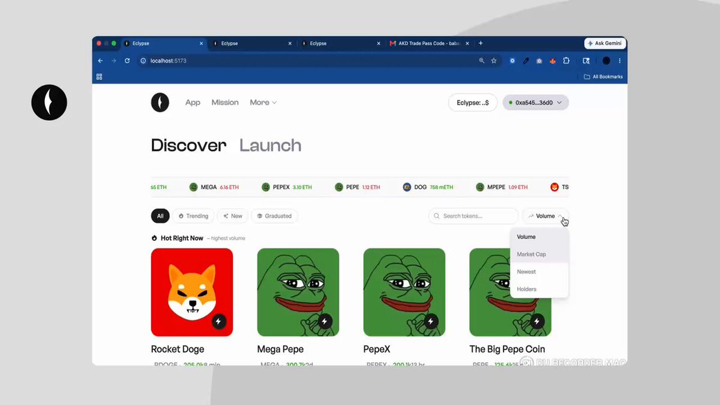This screenshot has height=405, width=720.
Task: Filter by New tokens
Action: coord(233,216)
